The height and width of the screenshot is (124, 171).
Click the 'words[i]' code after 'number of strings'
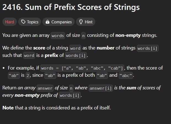[x=148, y=48]
